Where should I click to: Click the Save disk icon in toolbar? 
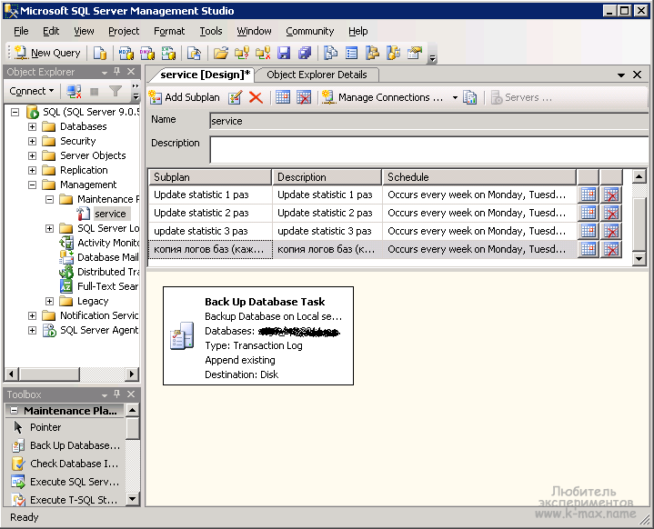284,53
